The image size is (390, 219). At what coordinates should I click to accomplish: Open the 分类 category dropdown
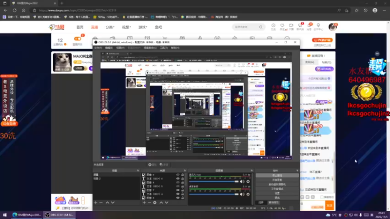click(110, 27)
